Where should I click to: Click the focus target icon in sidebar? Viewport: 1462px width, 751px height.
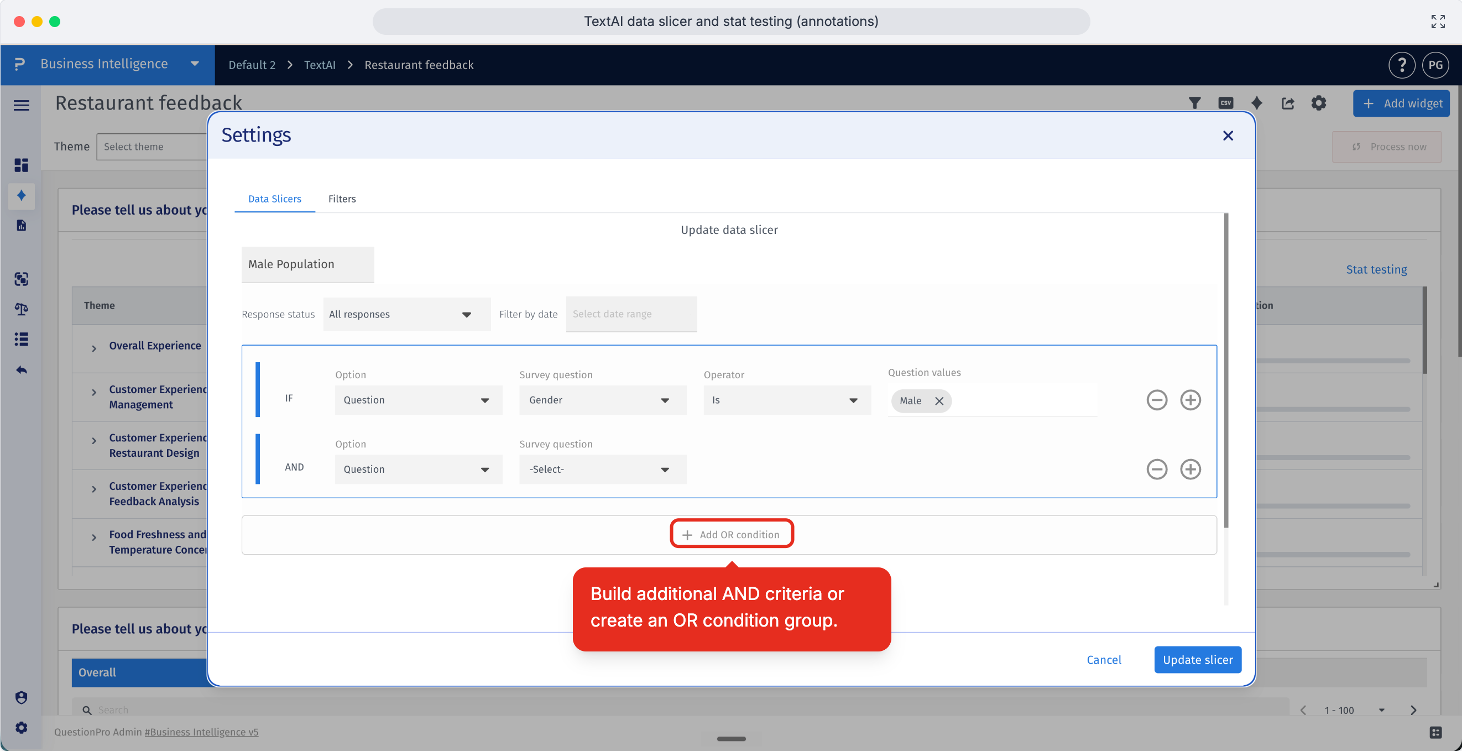pos(21,279)
